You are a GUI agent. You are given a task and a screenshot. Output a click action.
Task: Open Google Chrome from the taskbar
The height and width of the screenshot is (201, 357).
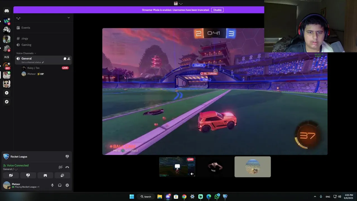(x=184, y=197)
